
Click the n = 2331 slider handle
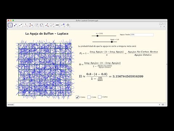pos(98,36)
